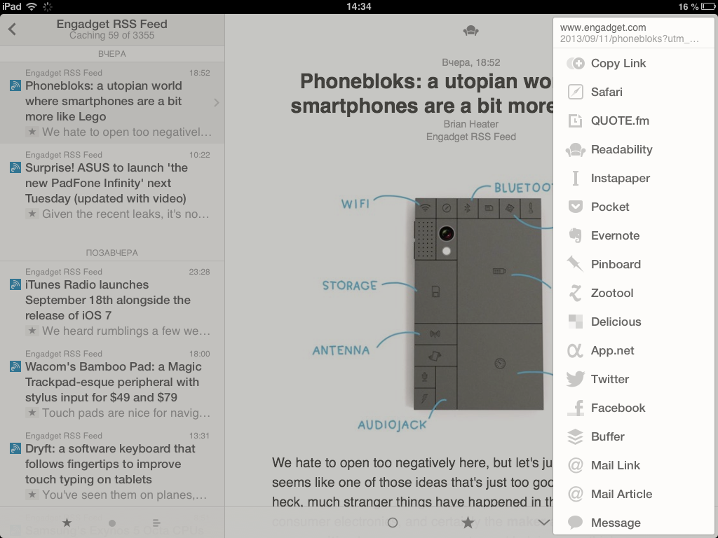Screen dimensions: 718x538
Task: Show starred items in the article list footer
Action: 67,523
